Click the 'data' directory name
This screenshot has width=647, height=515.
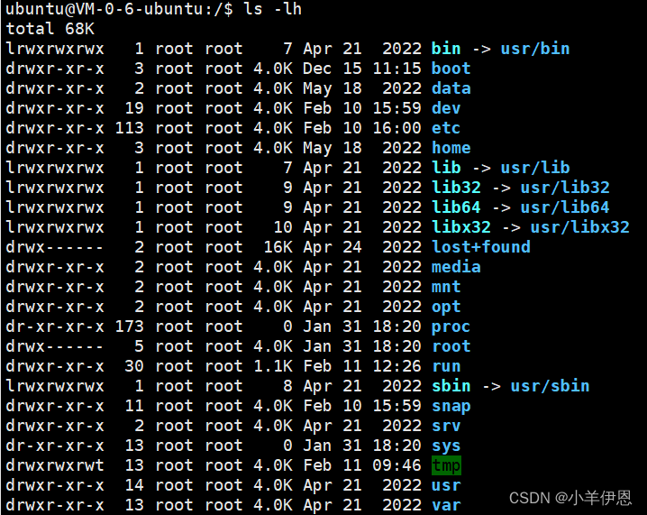click(x=451, y=88)
